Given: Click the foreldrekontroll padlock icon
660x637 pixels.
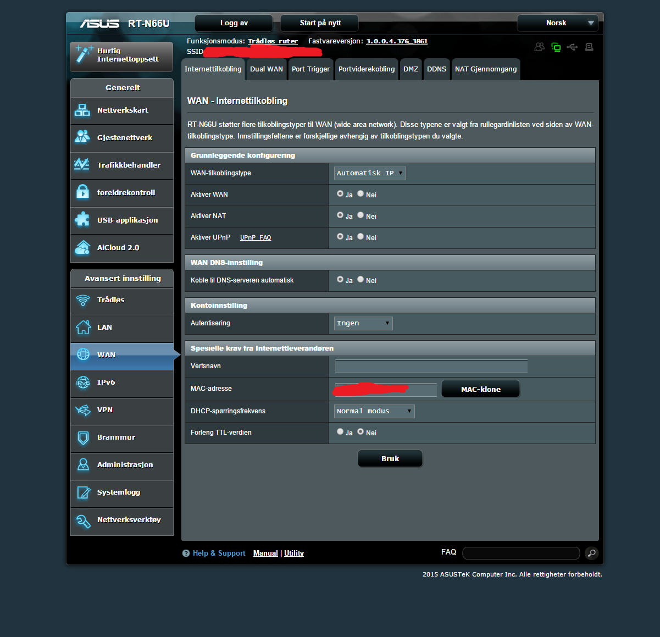Looking at the screenshot, I should coord(82,191).
